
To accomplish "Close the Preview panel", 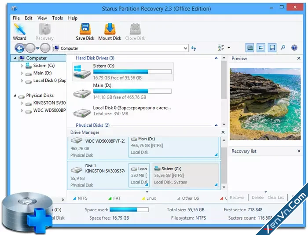I will 299,59.
